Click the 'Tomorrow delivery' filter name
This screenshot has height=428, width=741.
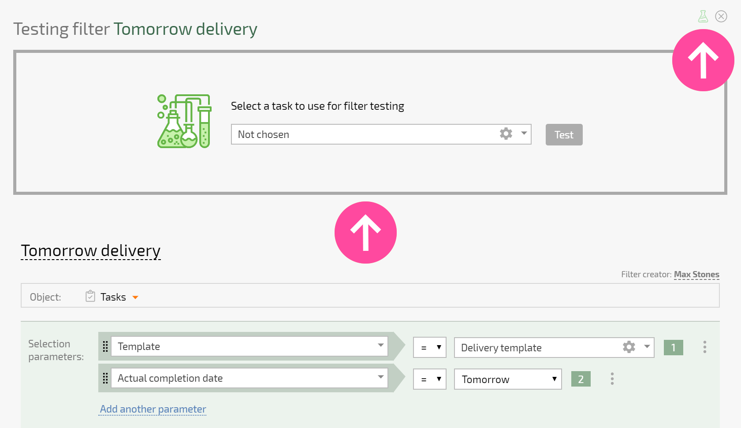[91, 250]
